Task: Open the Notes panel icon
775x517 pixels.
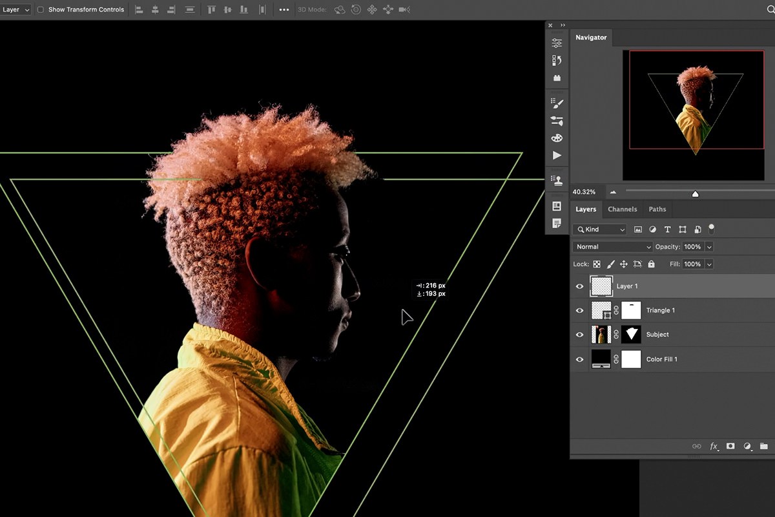Action: point(557,223)
